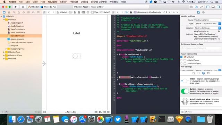Select ViewController.h in the navigator
The width and height of the screenshot is (222, 125).
tap(17, 29)
